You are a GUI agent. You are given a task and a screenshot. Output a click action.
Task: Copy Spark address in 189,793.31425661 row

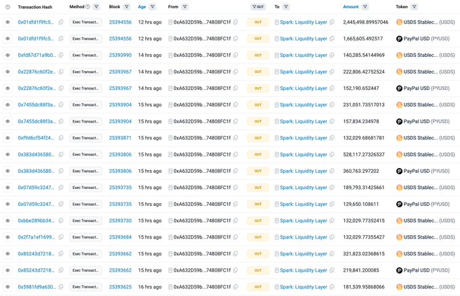332,188
